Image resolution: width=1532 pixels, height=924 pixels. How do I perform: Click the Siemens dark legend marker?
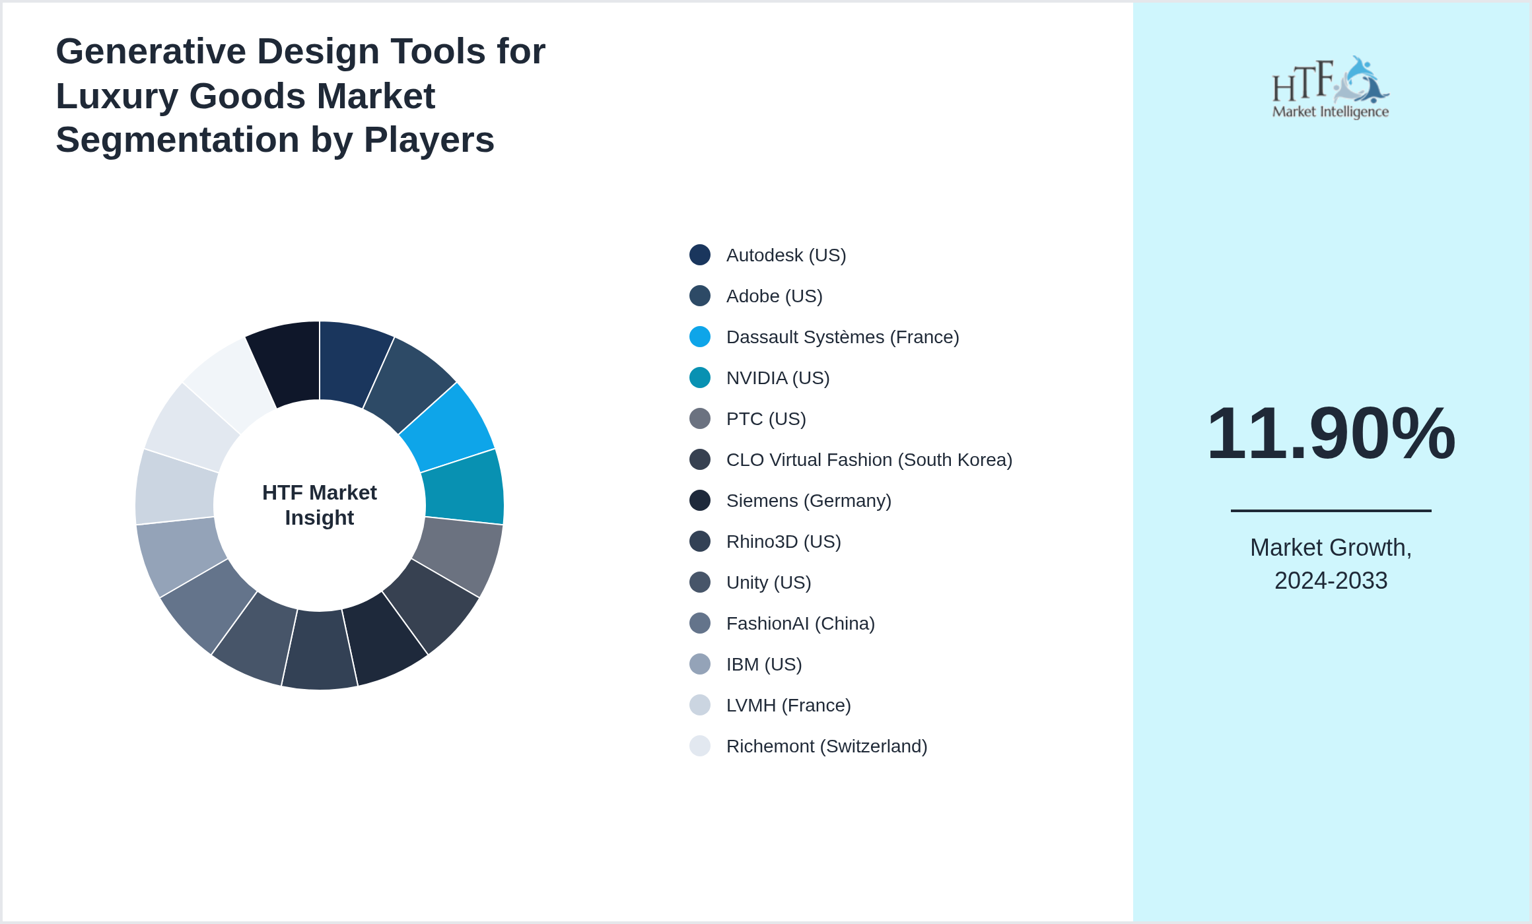(699, 500)
